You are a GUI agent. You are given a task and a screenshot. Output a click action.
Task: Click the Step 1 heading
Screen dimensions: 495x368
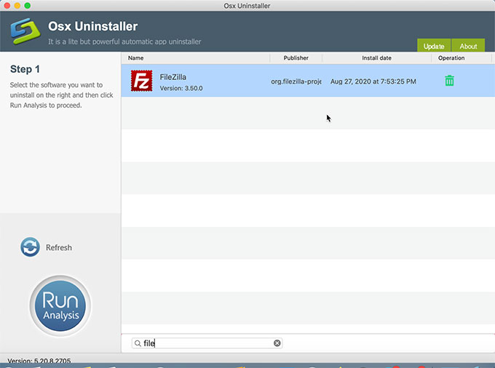[x=25, y=69]
